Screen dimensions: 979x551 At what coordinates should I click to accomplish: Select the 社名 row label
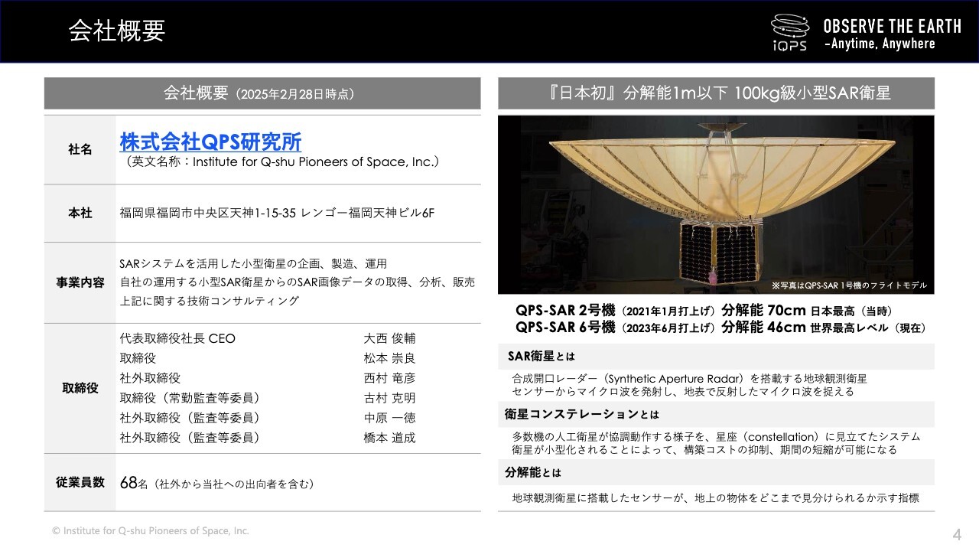(x=80, y=150)
